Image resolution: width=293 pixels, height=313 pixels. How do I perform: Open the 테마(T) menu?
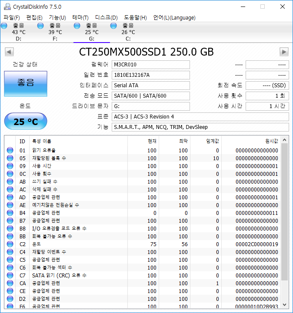[x=80, y=17]
